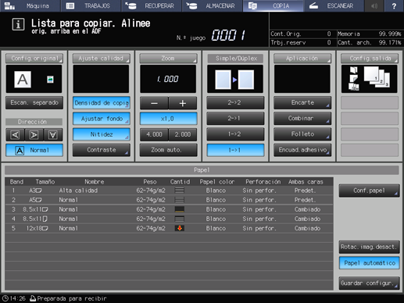This screenshot has height=303, width=404.
Task: Toggle Papel automático
Action: (369, 263)
